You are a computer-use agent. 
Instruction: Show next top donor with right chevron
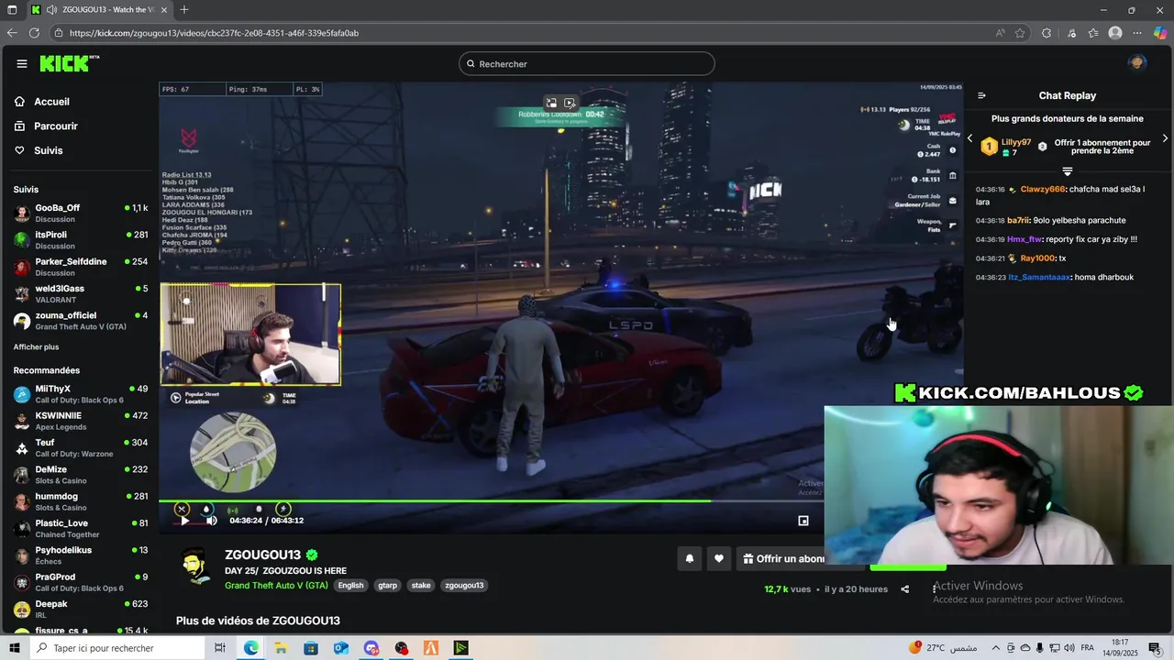pos(1165,138)
